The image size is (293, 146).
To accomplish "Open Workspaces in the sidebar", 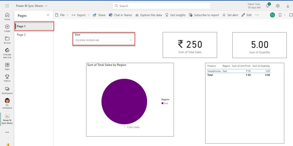I will tap(7, 90).
